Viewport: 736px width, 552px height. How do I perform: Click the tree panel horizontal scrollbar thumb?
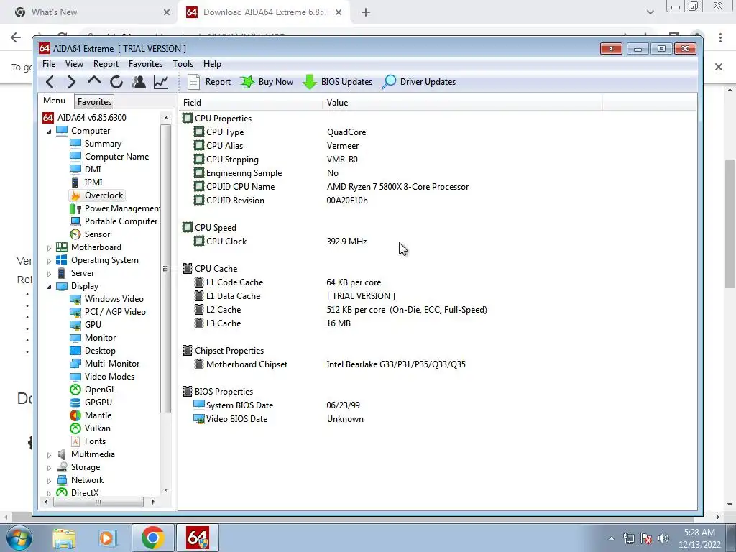[x=98, y=502]
